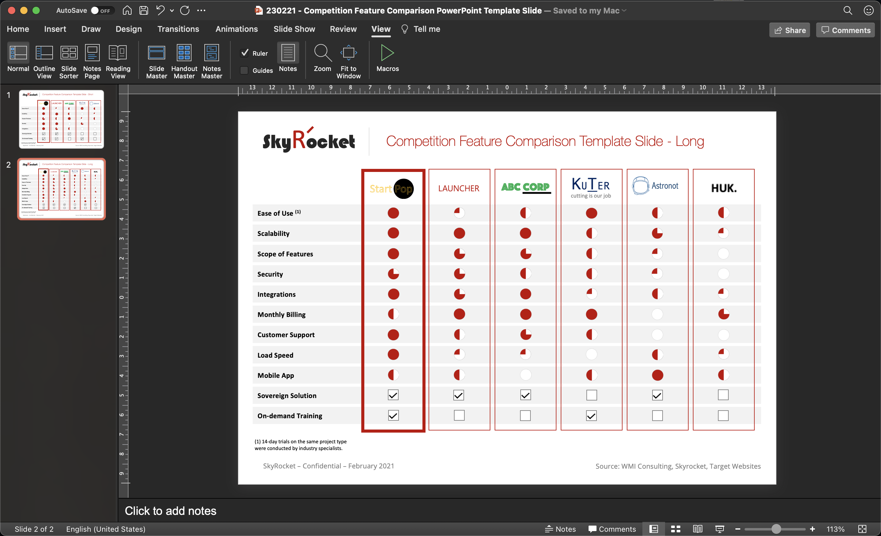Select the footnote about 14-day trials
881x536 pixels.
[x=300, y=445]
